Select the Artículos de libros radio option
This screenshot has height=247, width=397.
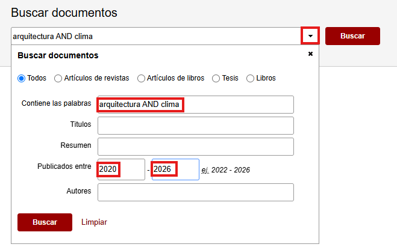141,78
